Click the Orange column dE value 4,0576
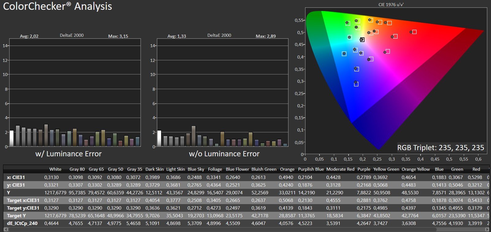This screenshot has width=491, height=232. tap(286, 223)
